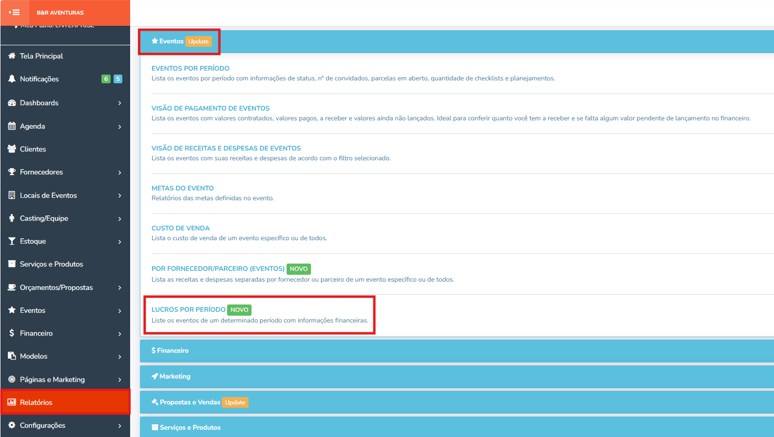Image resolution: width=774 pixels, height=437 pixels.
Task: Open the Lucros por Período report
Action: pyautogui.click(x=188, y=309)
